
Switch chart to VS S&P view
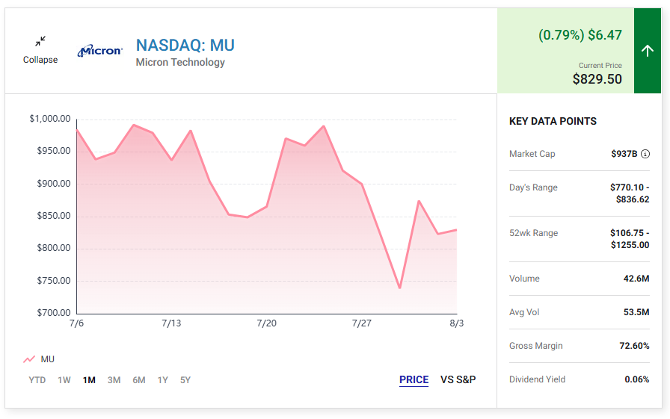coord(458,379)
